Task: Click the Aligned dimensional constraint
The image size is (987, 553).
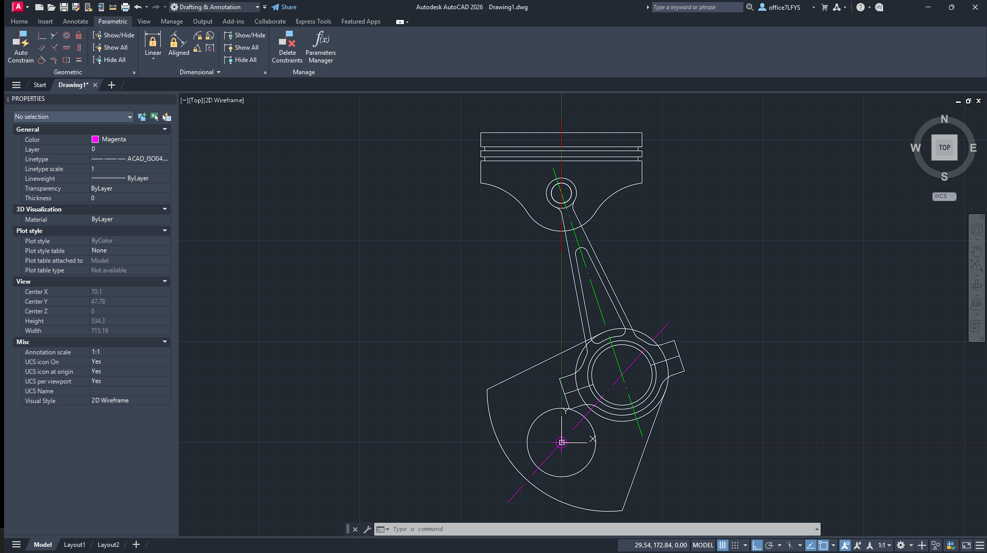Action: coord(179,44)
